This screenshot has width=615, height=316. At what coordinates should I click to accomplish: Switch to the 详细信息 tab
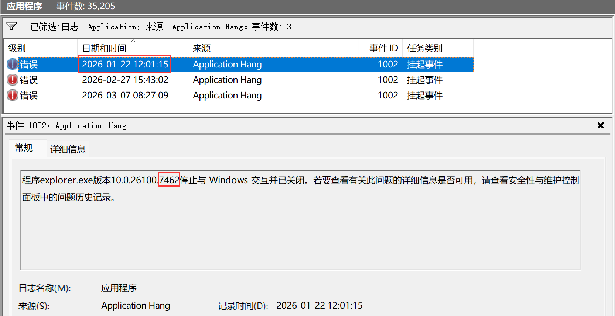click(68, 149)
